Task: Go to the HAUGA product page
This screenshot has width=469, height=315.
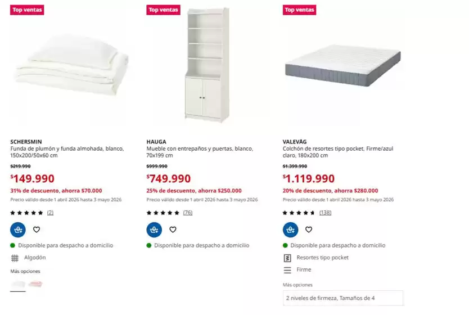Action: (x=156, y=142)
